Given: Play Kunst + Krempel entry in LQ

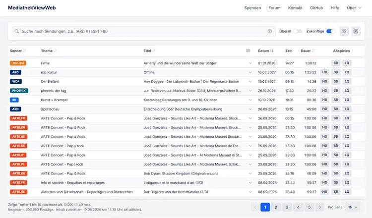Looking at the screenshot, I should pos(347,100).
